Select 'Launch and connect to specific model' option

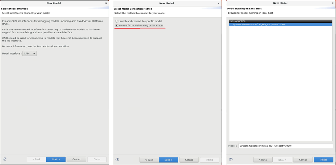[117, 21]
